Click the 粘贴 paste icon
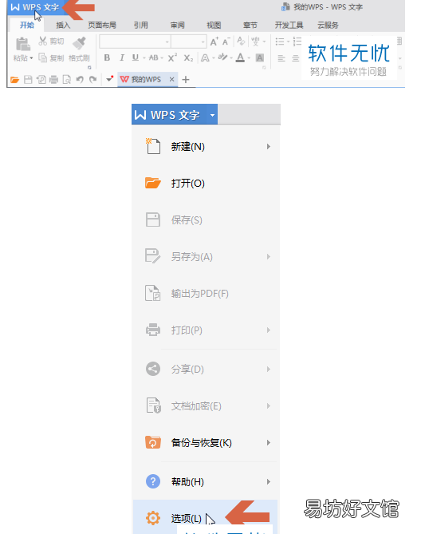 [23, 44]
